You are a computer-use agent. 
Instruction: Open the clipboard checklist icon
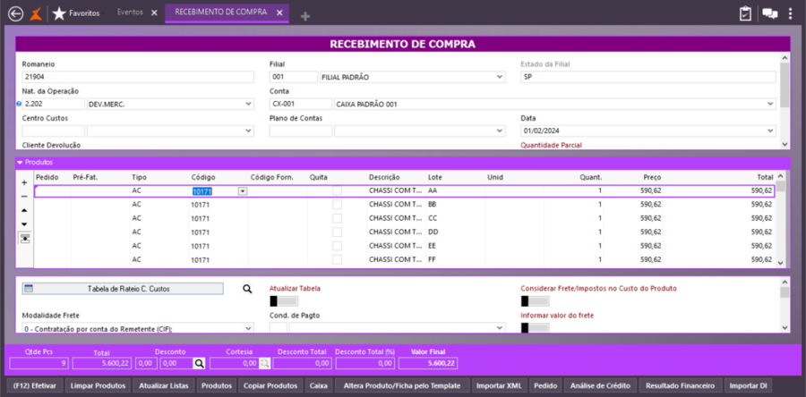(x=745, y=13)
